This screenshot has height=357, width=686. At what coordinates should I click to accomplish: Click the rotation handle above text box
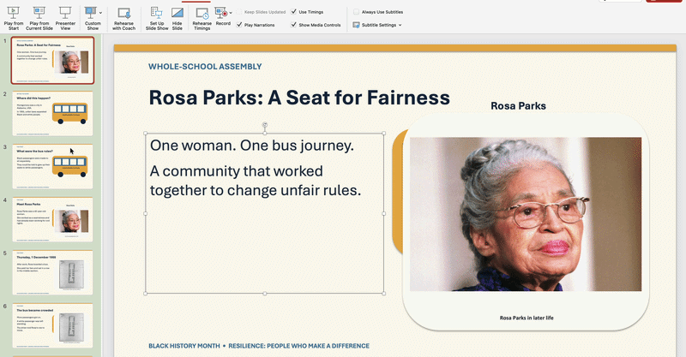265,125
